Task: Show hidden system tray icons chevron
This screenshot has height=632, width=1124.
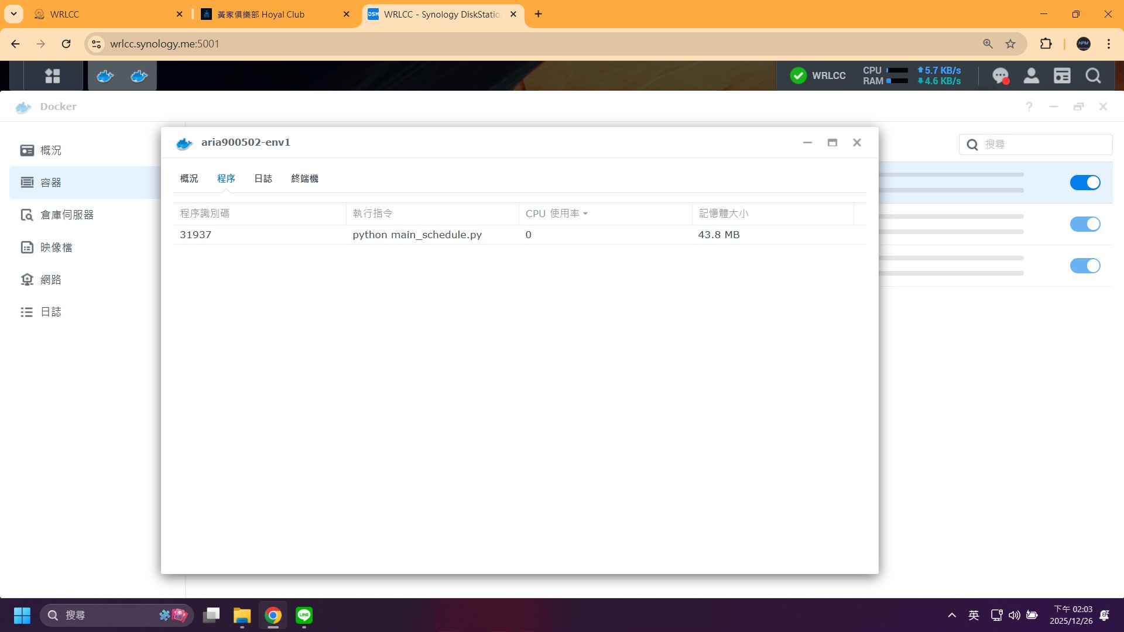Action: [x=952, y=615]
